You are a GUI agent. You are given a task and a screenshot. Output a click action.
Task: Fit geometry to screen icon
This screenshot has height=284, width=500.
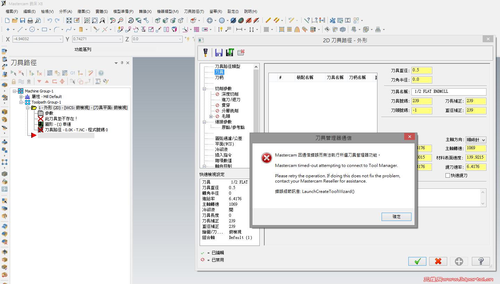(69, 20)
